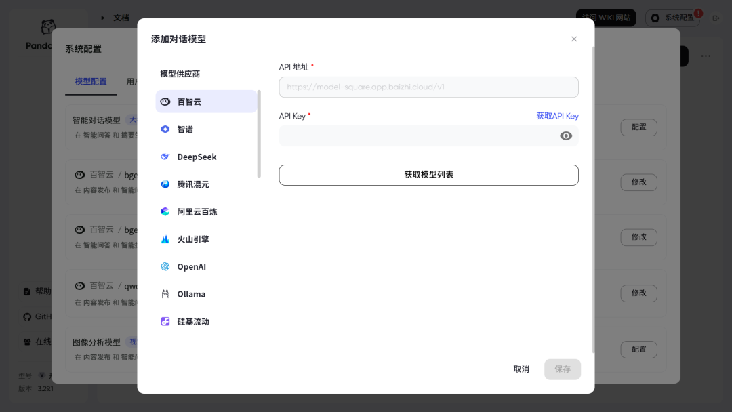This screenshot has width=732, height=412.
Task: Select the 百智云 provider
Action: pos(206,102)
